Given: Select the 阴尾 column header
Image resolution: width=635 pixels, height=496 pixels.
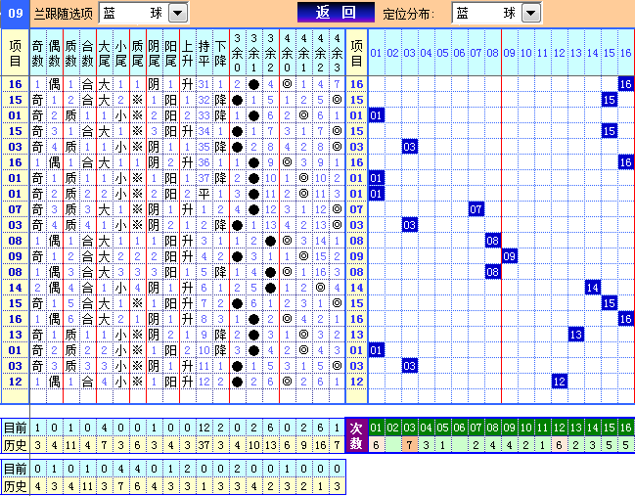Looking at the screenshot, I should 154,53.
